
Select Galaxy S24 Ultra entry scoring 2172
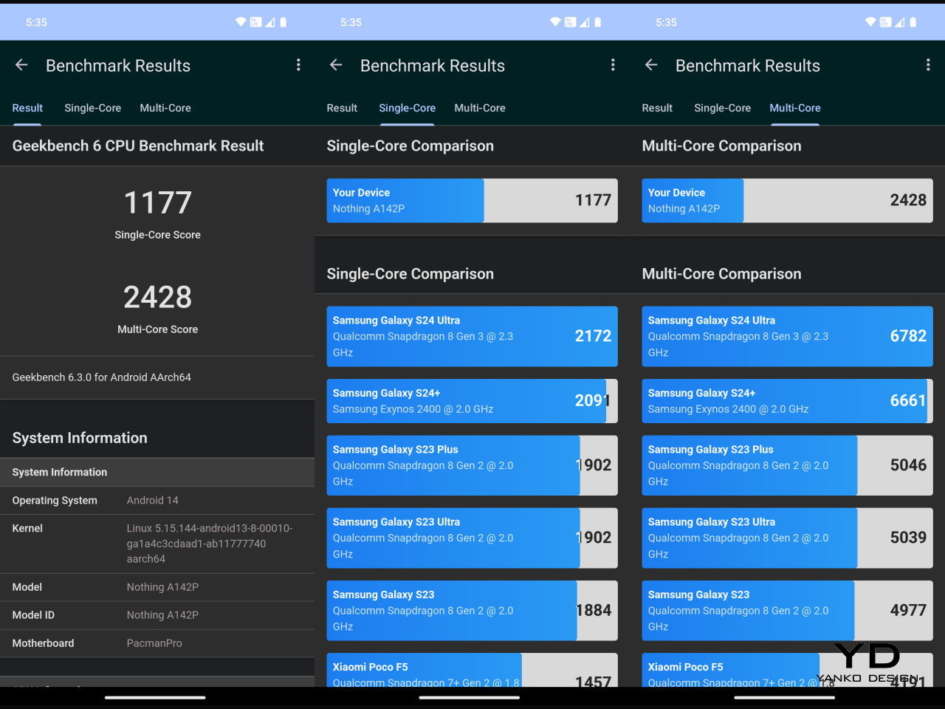tap(472, 336)
